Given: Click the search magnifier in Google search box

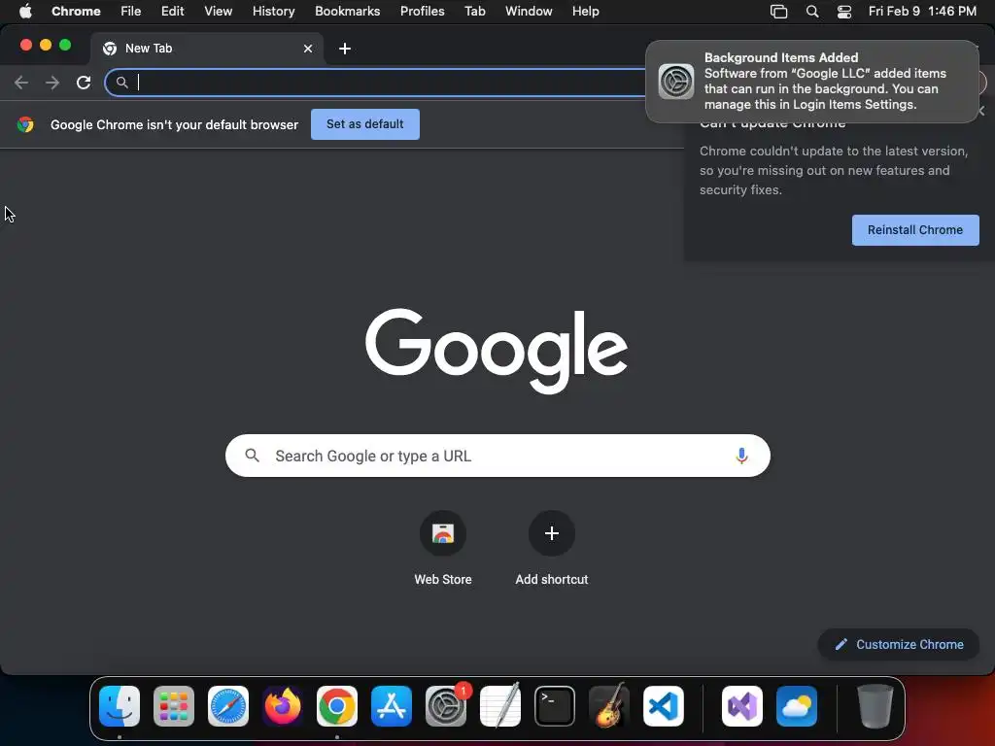Looking at the screenshot, I should coord(252,456).
